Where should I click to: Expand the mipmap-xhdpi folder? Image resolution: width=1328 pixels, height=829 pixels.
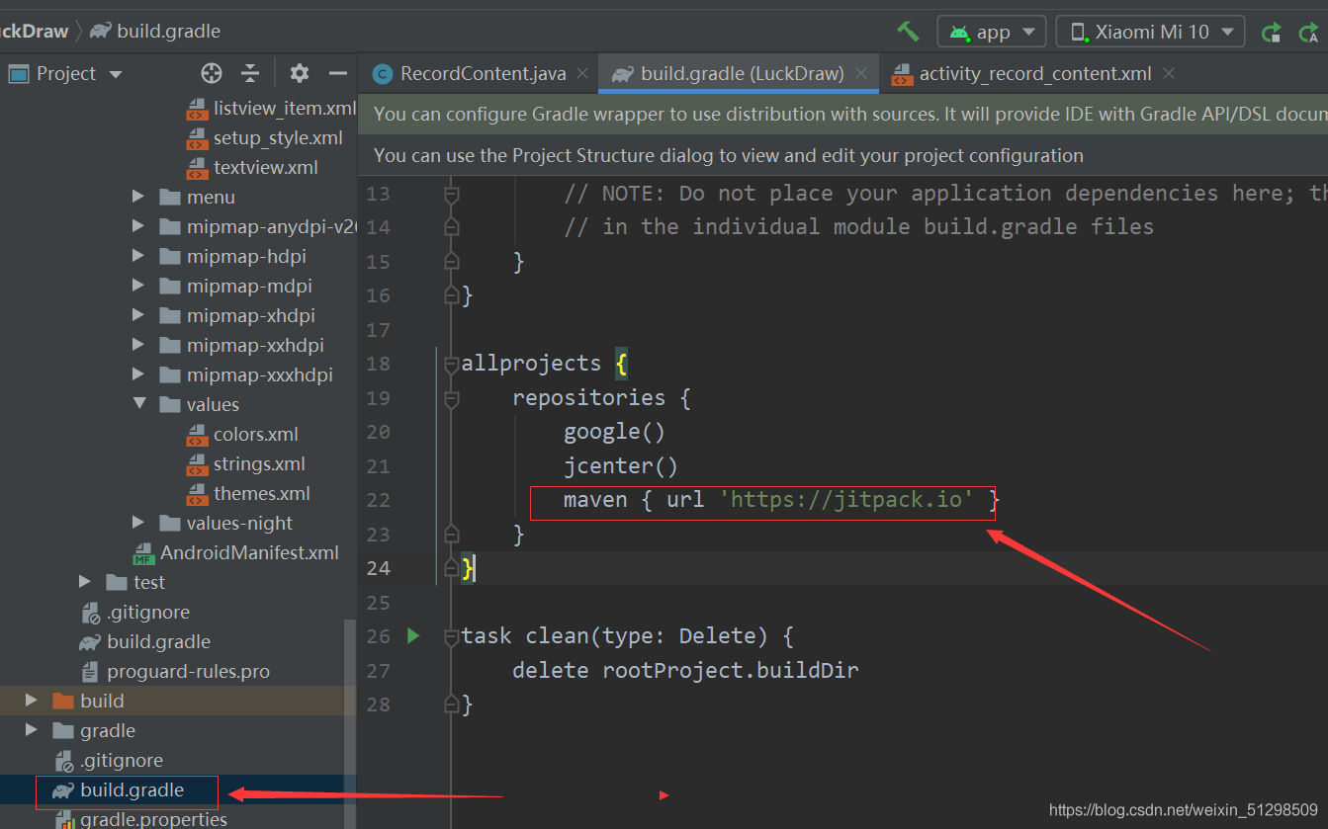coord(138,316)
